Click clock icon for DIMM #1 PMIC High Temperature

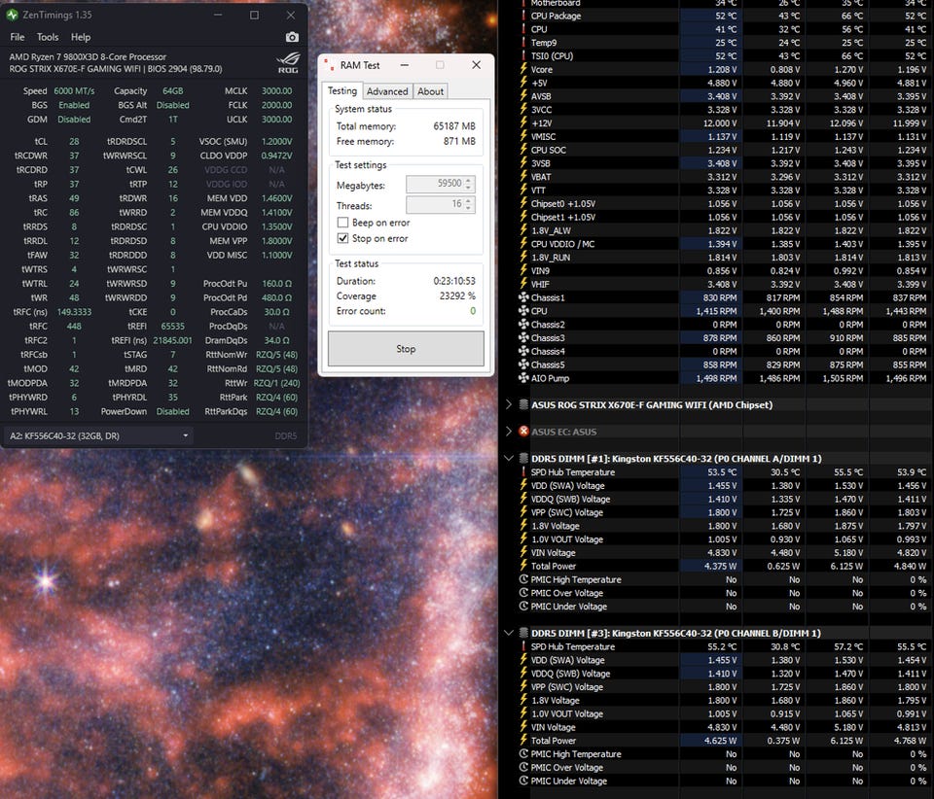pyautogui.click(x=523, y=579)
